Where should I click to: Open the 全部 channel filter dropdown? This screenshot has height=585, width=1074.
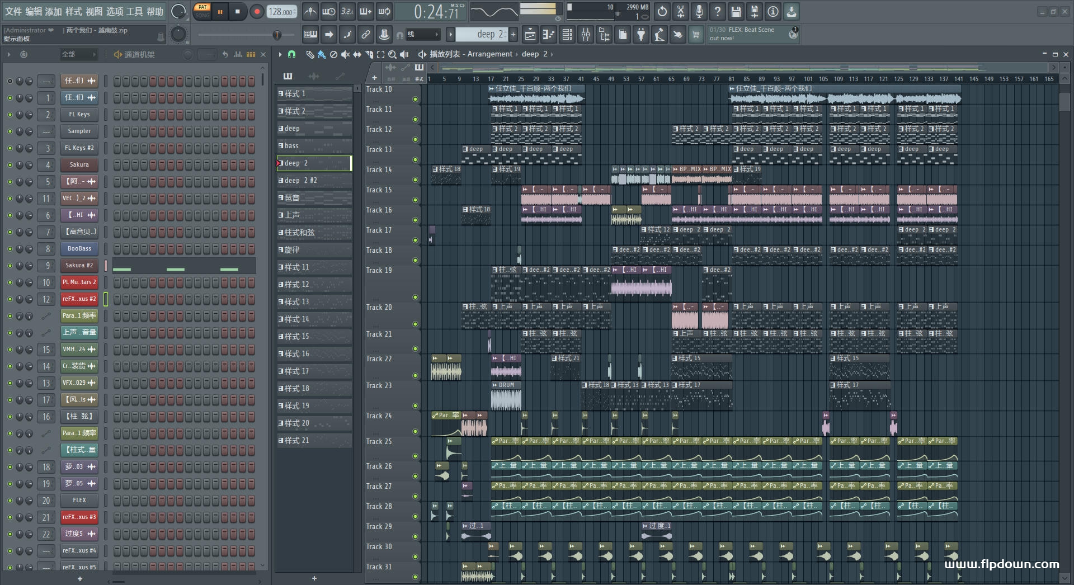[78, 54]
